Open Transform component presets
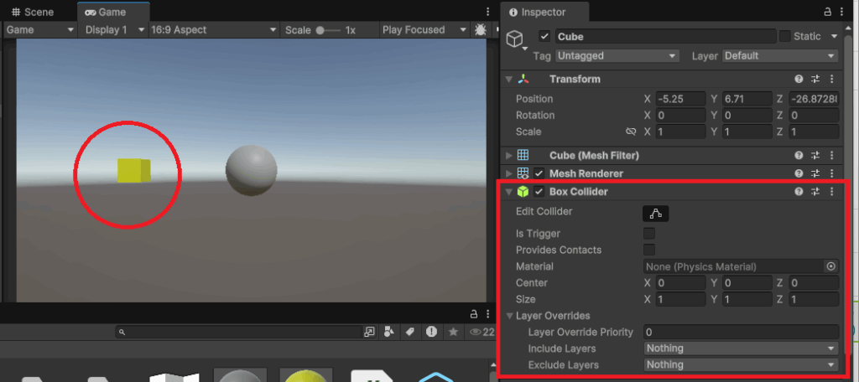Image resolution: width=859 pixels, height=382 pixels. (815, 80)
